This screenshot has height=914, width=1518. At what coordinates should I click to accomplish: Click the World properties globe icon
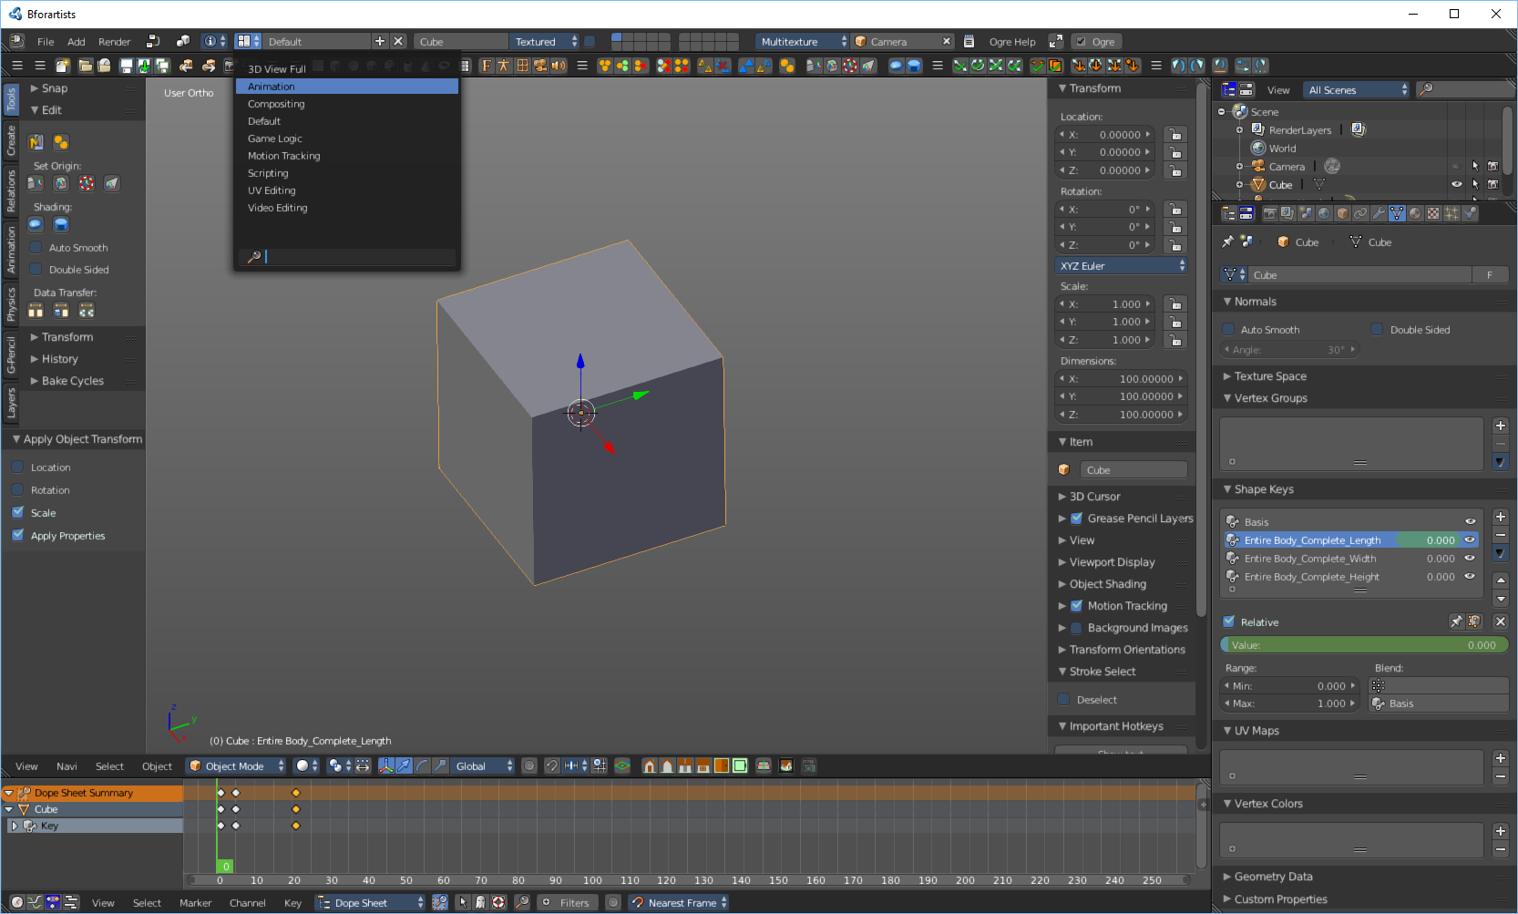(1324, 213)
